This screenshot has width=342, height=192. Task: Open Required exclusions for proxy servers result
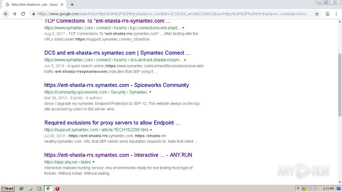[x=112, y=123]
